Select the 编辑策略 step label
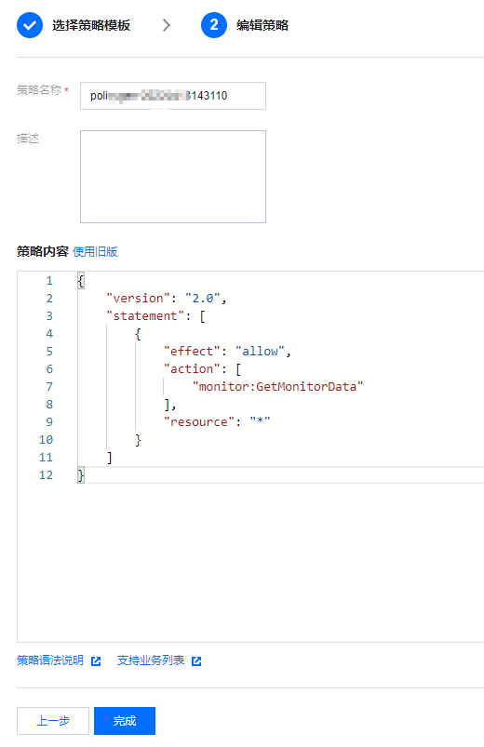 click(262, 25)
